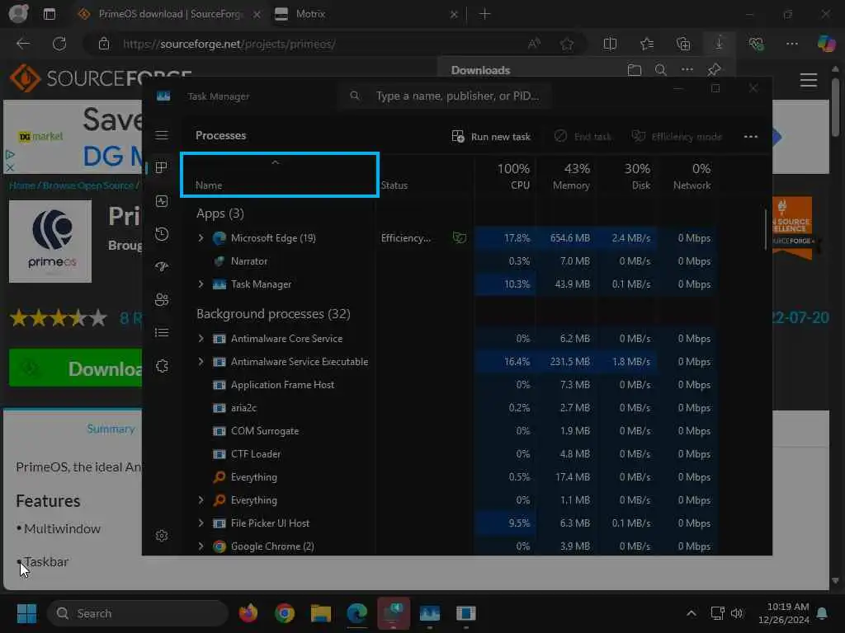The width and height of the screenshot is (845, 633).
Task: Focus Task Manager search field
Action: (x=445, y=96)
